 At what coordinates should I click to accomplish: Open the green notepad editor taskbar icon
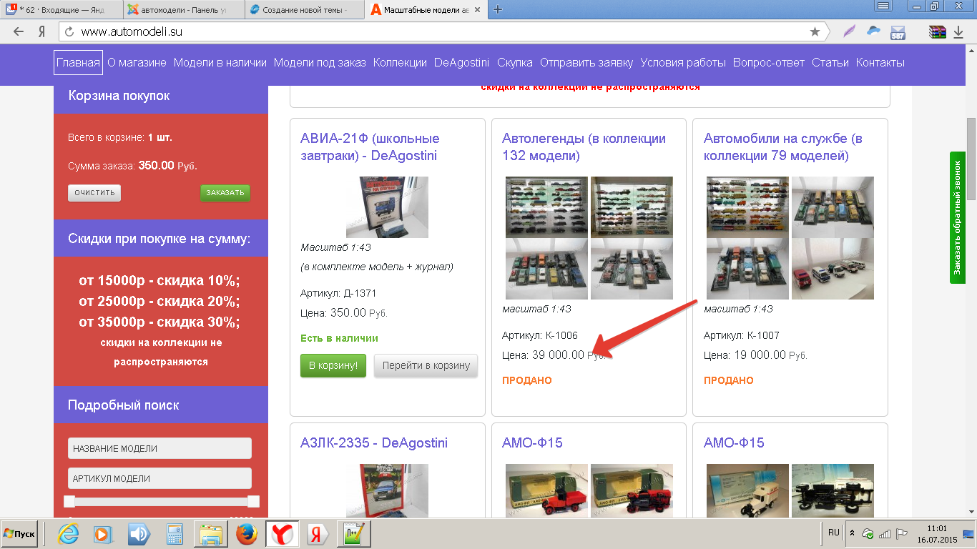coord(354,533)
